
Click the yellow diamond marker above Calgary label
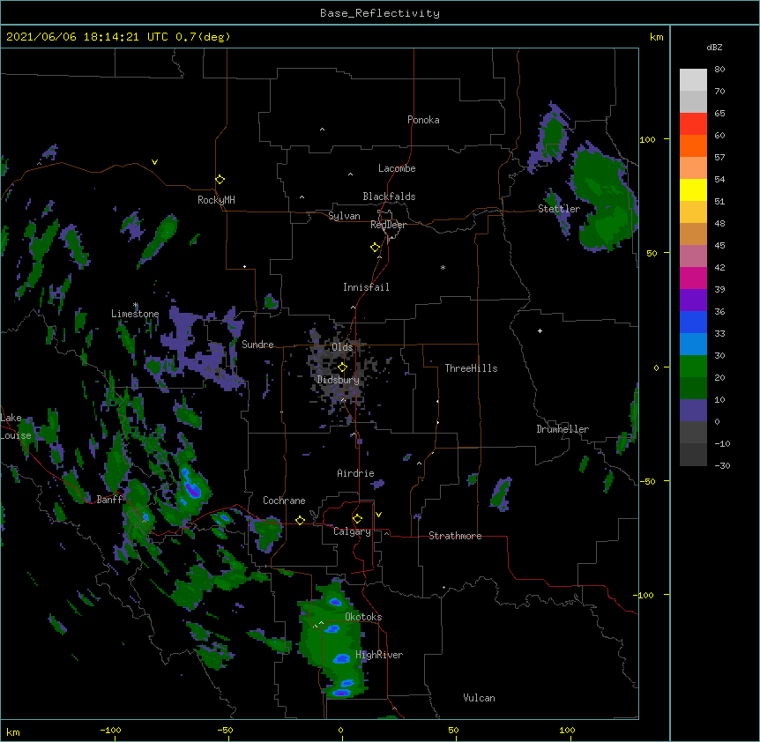tap(357, 519)
